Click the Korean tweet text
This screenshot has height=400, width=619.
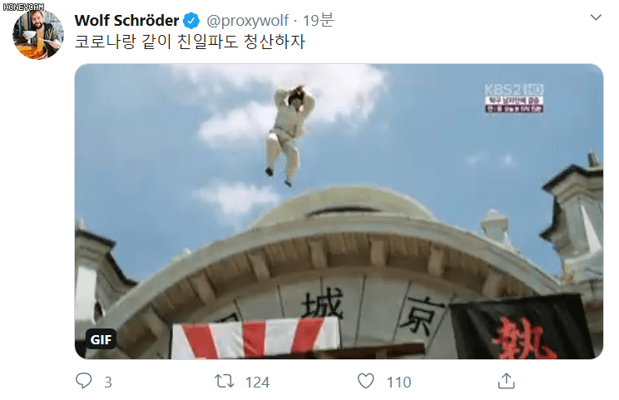coord(190,42)
